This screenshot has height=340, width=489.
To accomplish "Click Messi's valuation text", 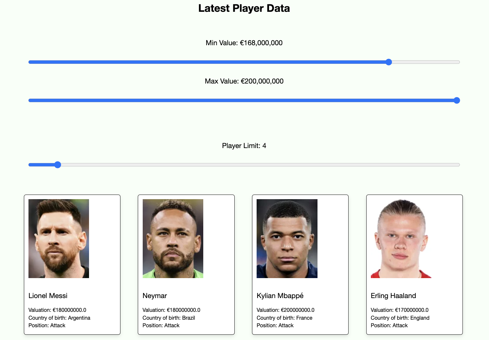I will click(57, 310).
